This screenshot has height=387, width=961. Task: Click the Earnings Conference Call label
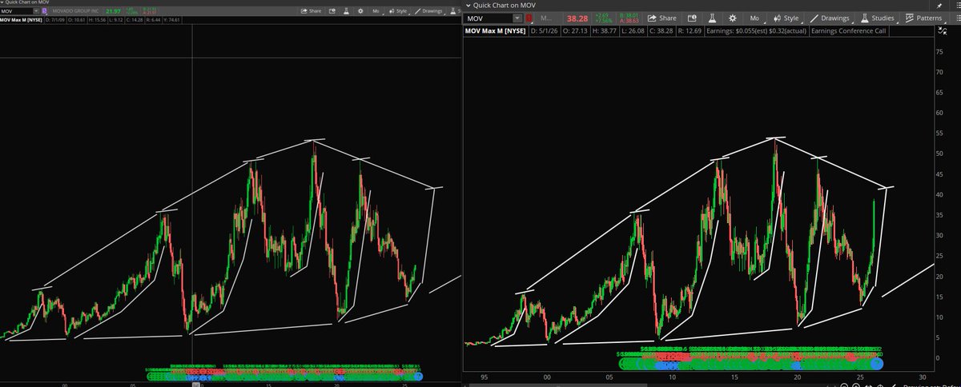coord(848,30)
